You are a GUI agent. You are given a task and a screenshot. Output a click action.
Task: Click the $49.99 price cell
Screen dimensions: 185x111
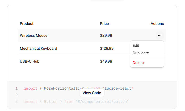pyautogui.click(x=106, y=61)
